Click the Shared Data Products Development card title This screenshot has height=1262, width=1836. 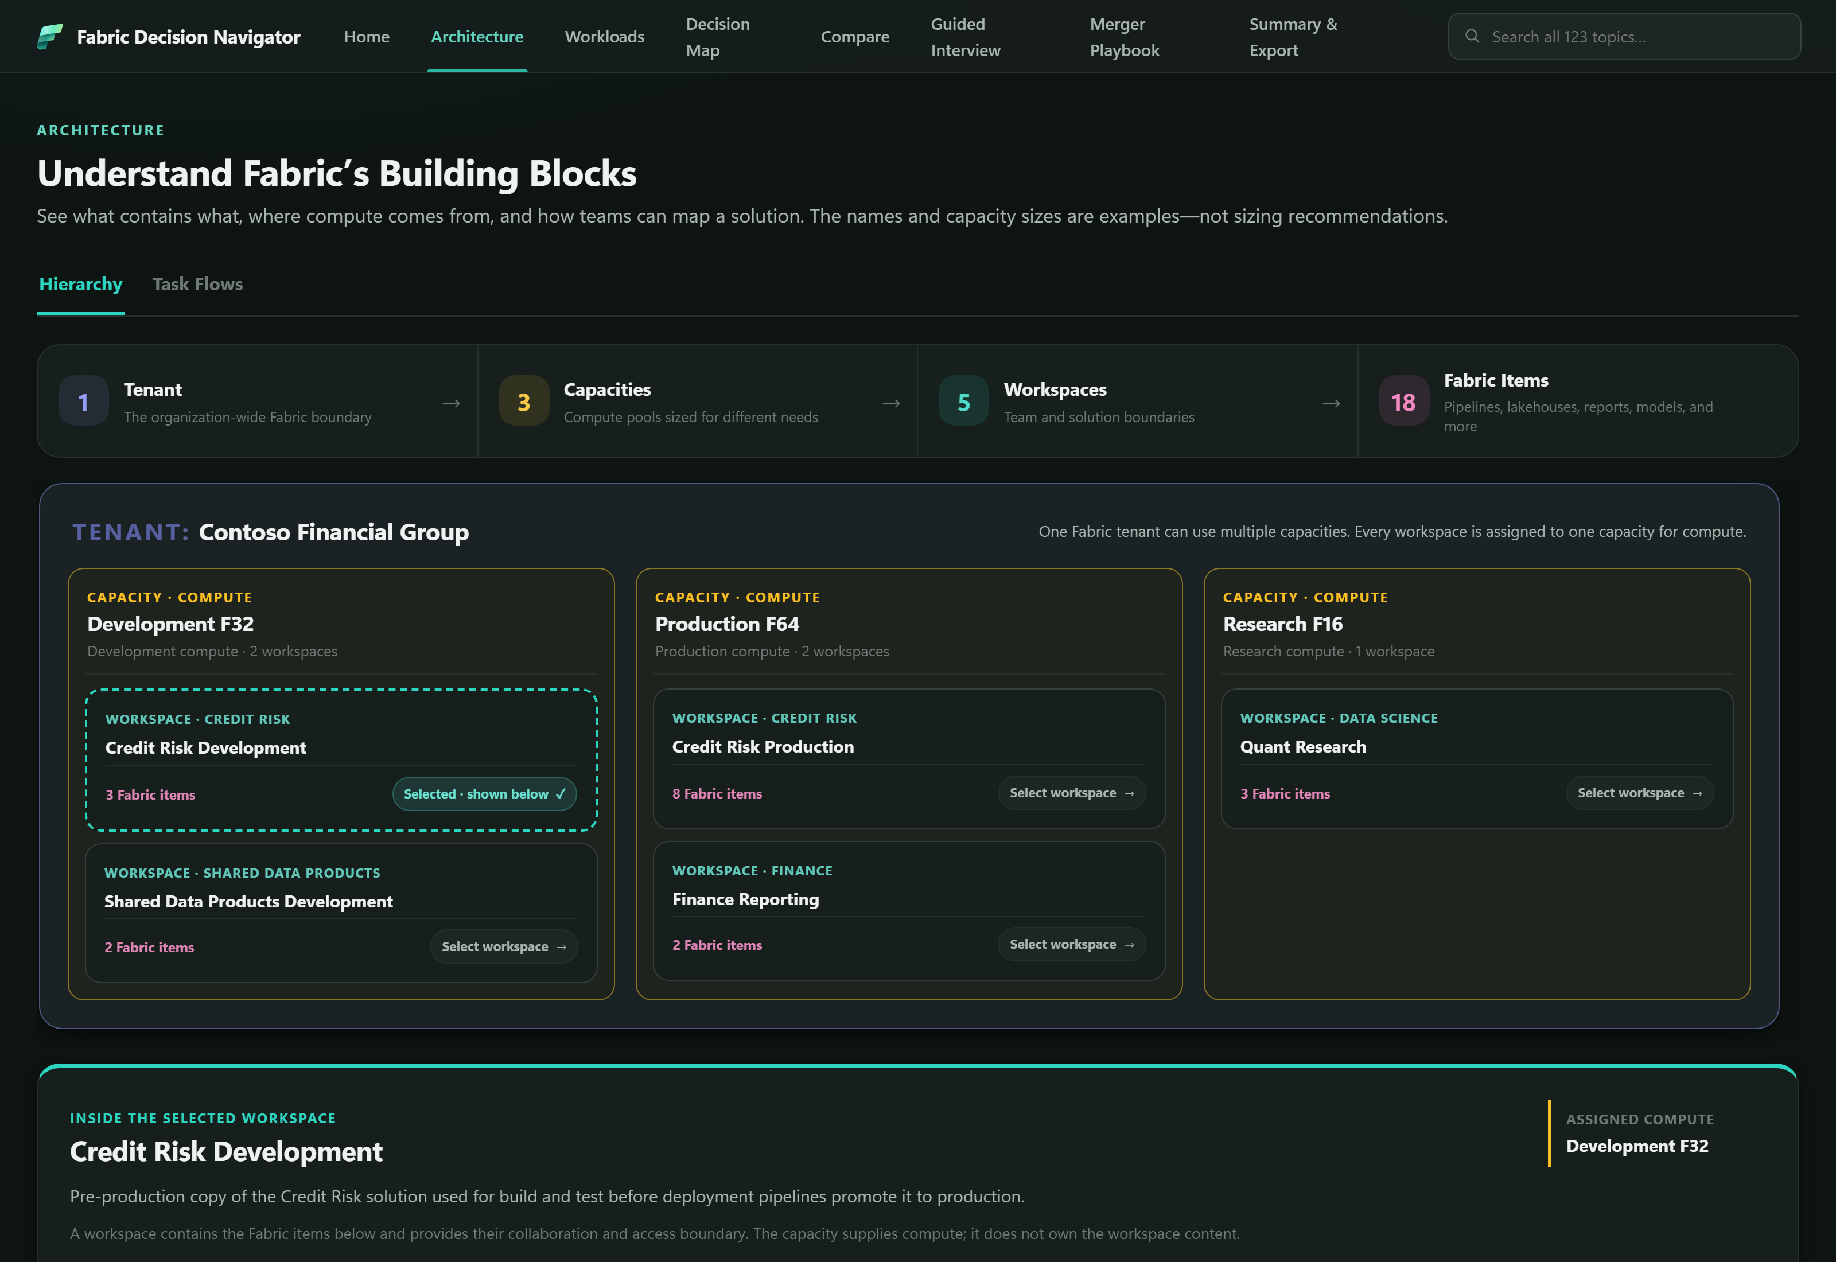point(248,901)
